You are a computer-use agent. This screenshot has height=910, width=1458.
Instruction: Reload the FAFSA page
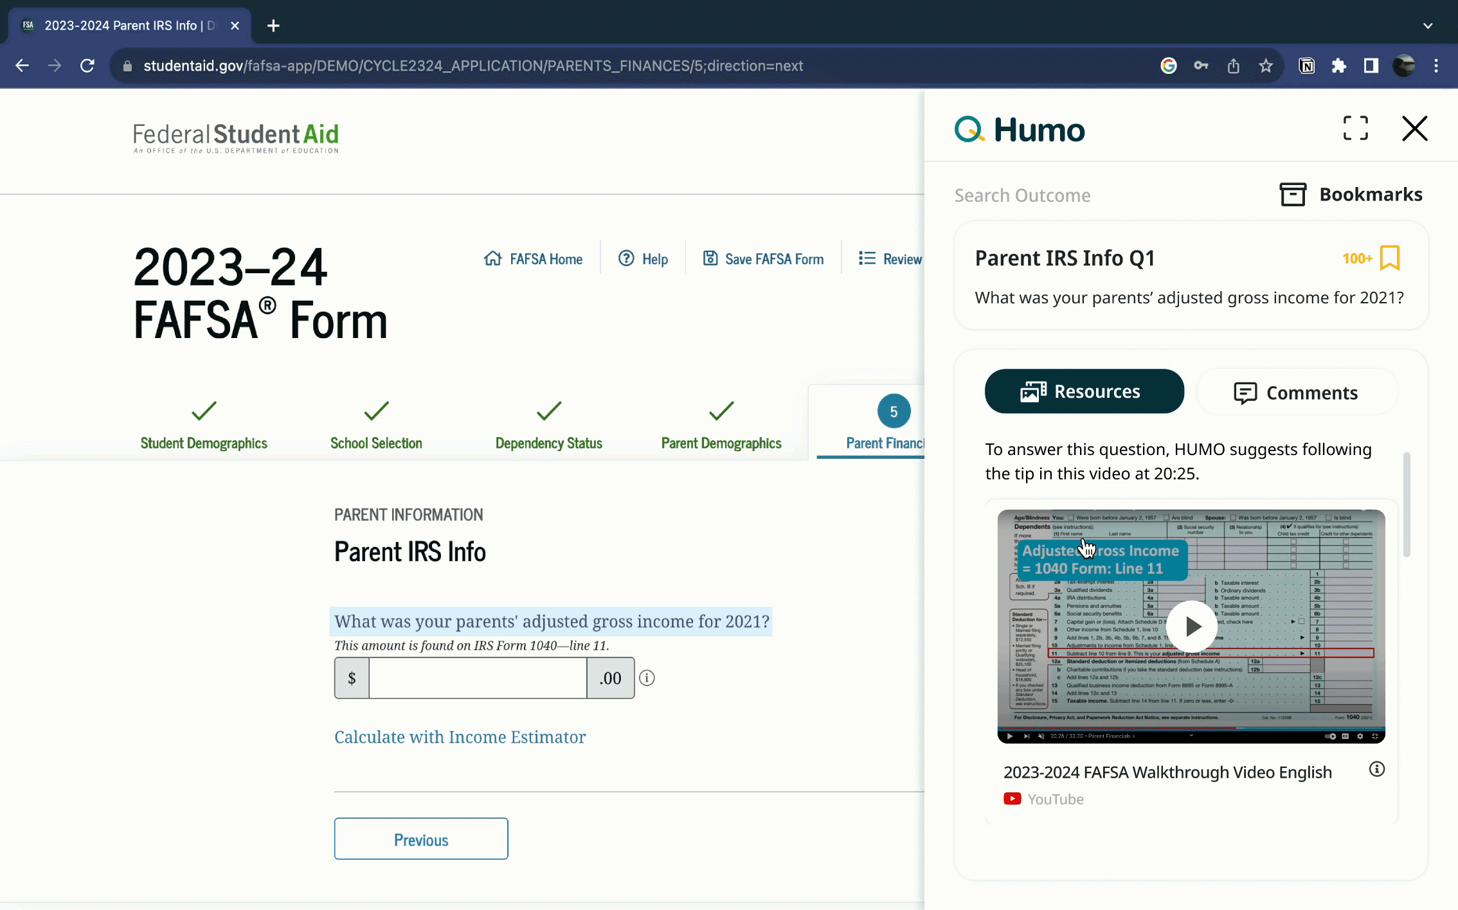pos(87,66)
